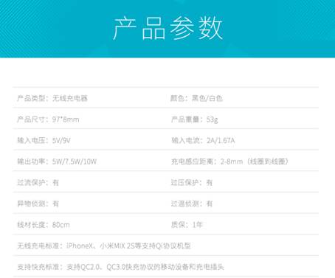Select the 线材长度 80cm entry
Viewport: 335px width, 278px height.
(x=44, y=225)
